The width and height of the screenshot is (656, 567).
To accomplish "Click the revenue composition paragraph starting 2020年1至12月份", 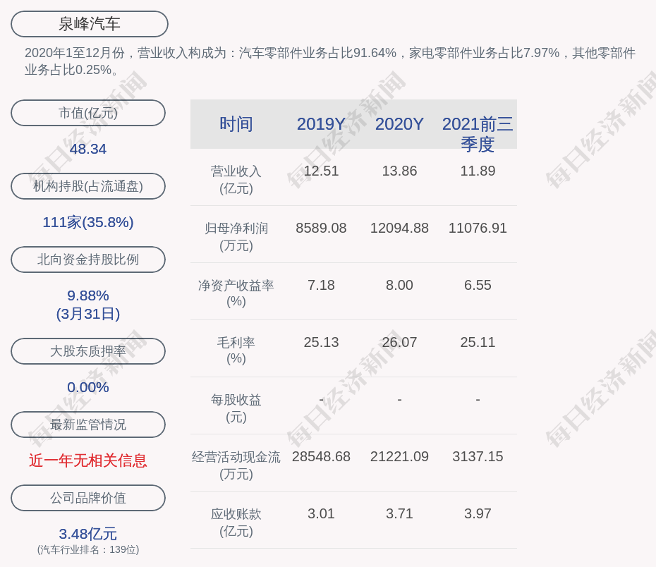I will click(x=330, y=61).
